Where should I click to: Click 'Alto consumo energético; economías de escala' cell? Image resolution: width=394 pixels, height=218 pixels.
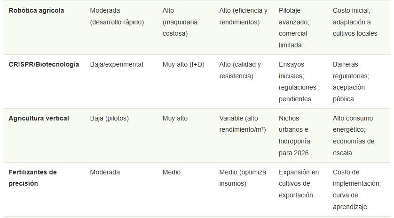pyautogui.click(x=354, y=135)
